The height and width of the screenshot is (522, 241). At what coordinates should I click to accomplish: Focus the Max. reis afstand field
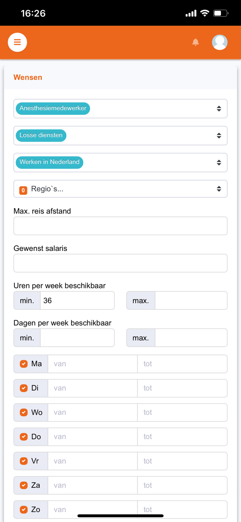(120, 226)
